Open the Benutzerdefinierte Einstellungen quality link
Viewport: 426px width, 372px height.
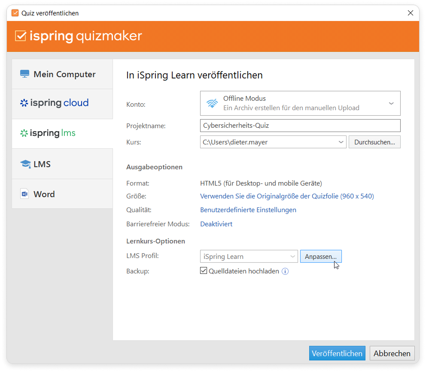[x=248, y=210]
